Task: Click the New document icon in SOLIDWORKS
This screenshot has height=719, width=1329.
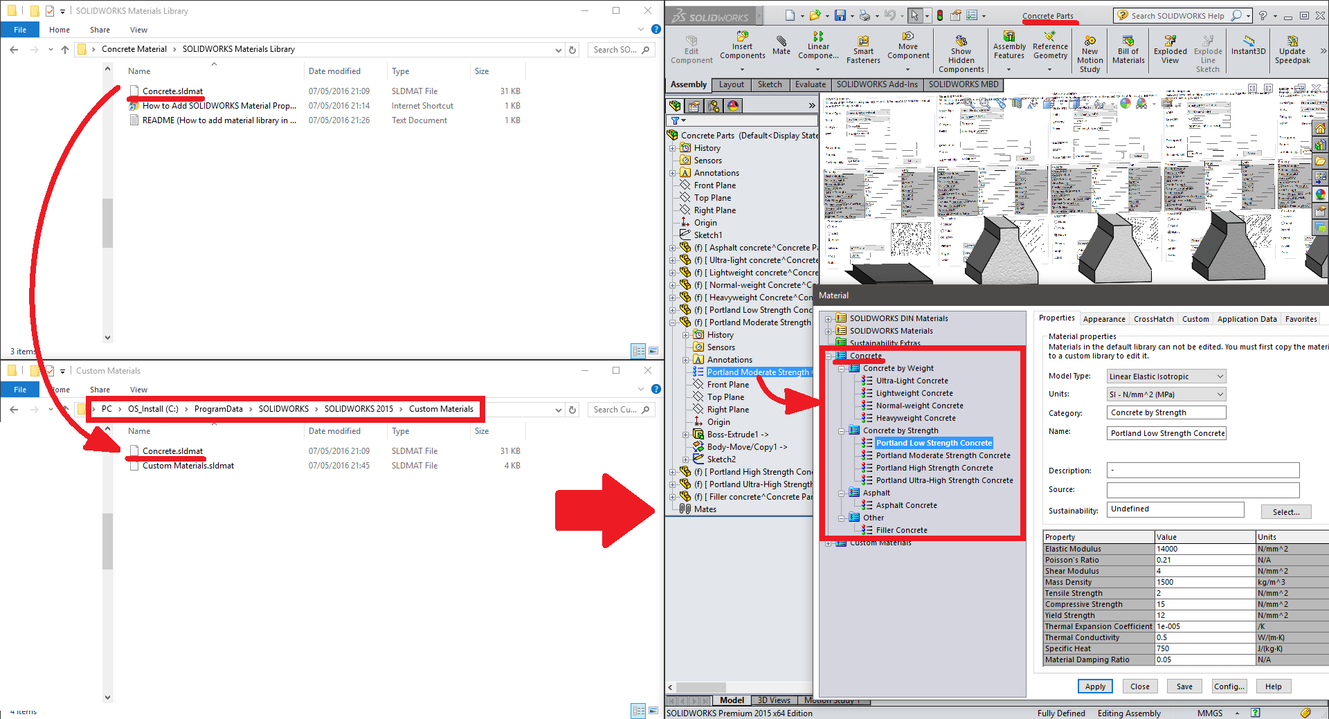Action: [790, 15]
